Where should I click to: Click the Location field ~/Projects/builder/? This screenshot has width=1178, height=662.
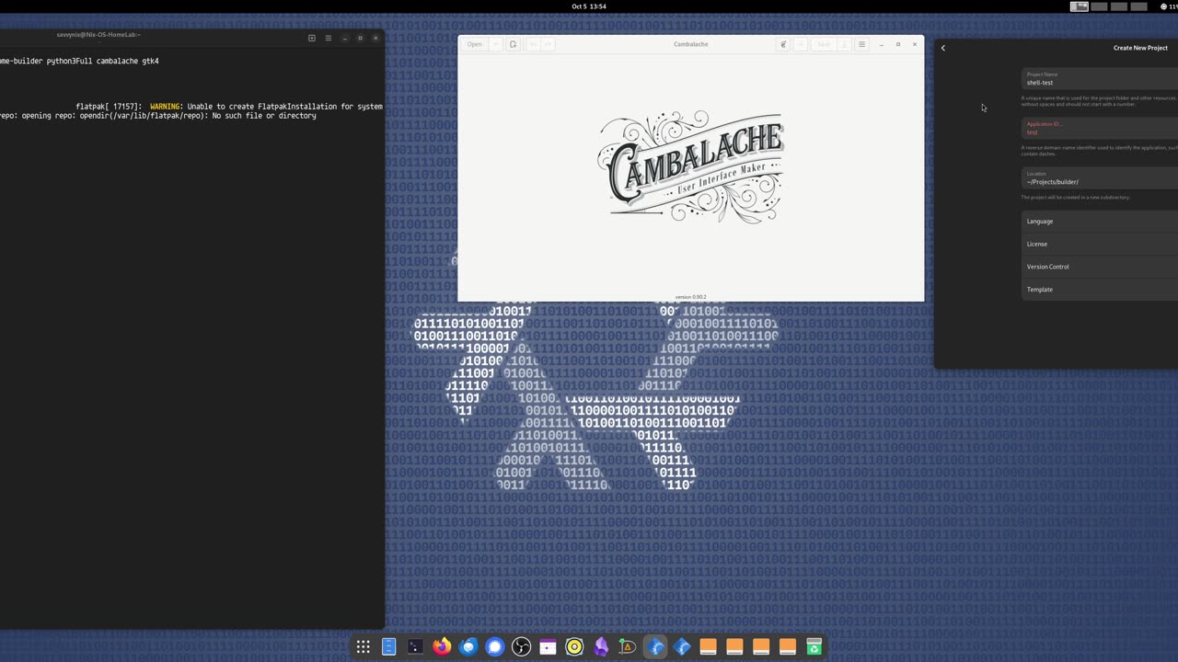[x=1100, y=178]
